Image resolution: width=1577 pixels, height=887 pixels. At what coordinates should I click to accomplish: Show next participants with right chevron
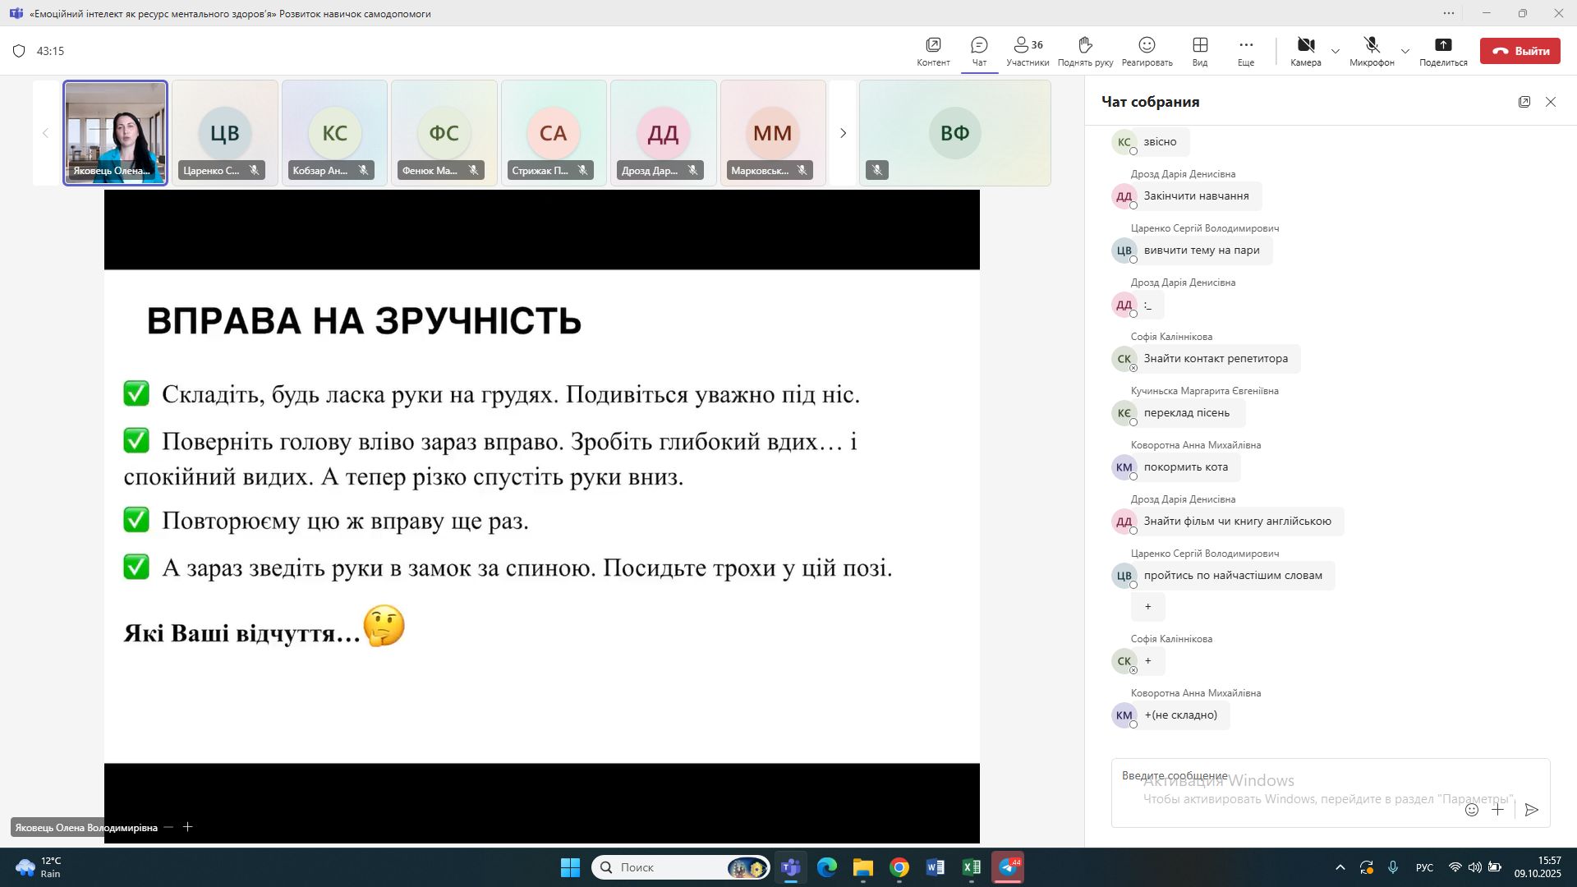point(843,133)
